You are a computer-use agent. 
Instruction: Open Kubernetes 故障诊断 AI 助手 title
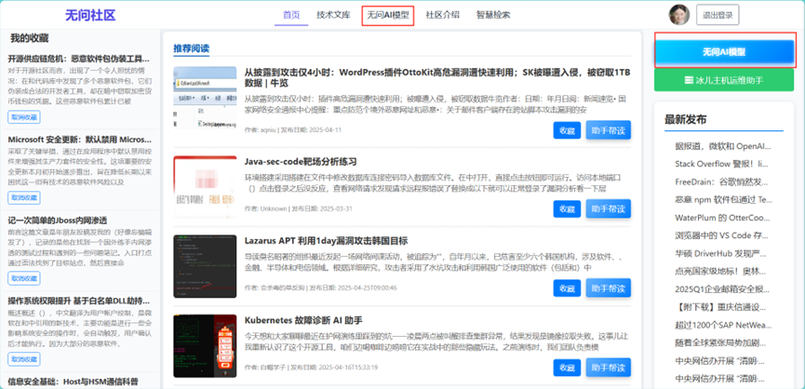tap(303, 320)
